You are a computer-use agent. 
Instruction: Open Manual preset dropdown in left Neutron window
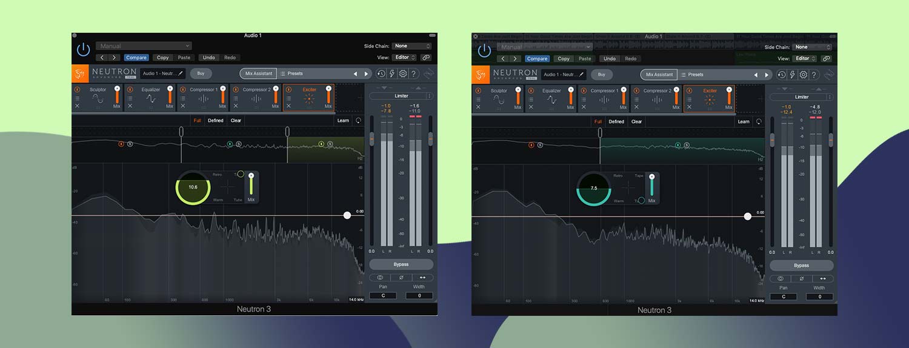point(144,46)
